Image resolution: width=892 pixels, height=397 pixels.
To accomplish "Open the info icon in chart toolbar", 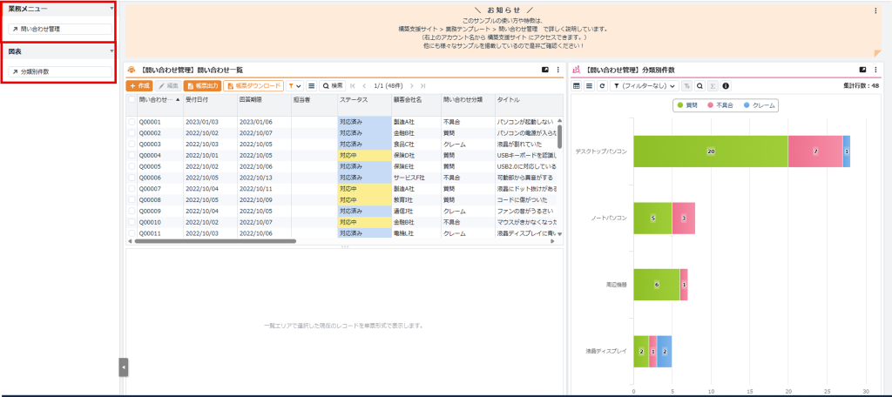I will (x=726, y=86).
